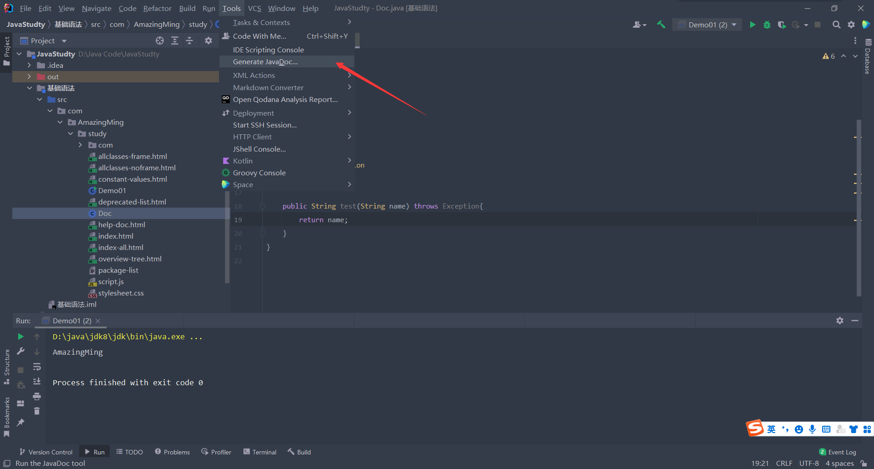
Task: Expand the nested com folder under study
Action: pyautogui.click(x=81, y=145)
